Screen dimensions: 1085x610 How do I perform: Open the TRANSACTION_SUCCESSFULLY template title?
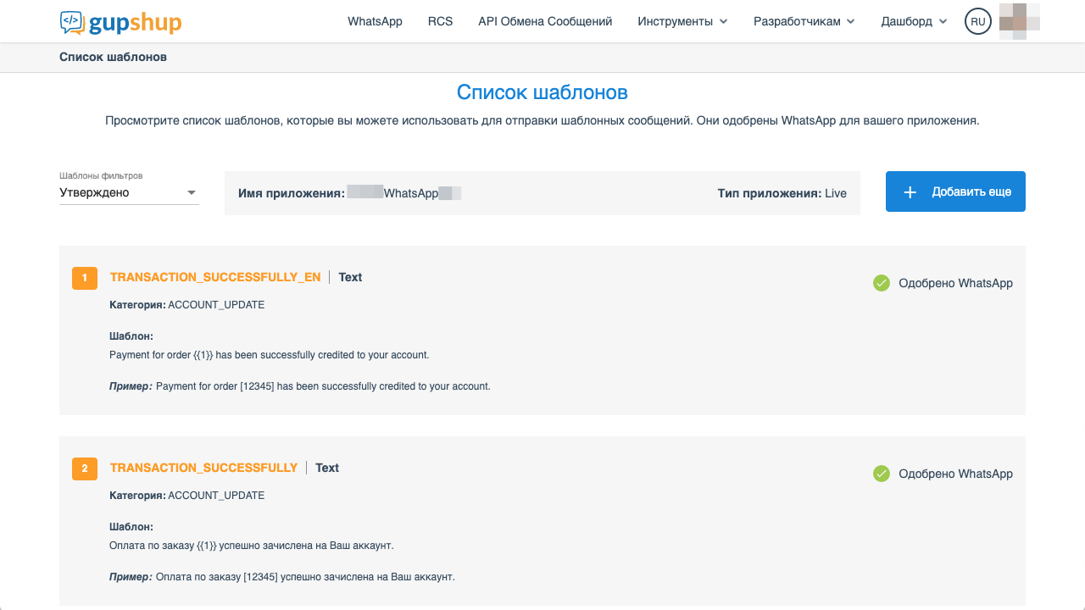[203, 468]
